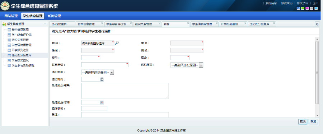Choose the green theme swatch
Viewport: 323px width, 134px height.
click(x=303, y=9)
